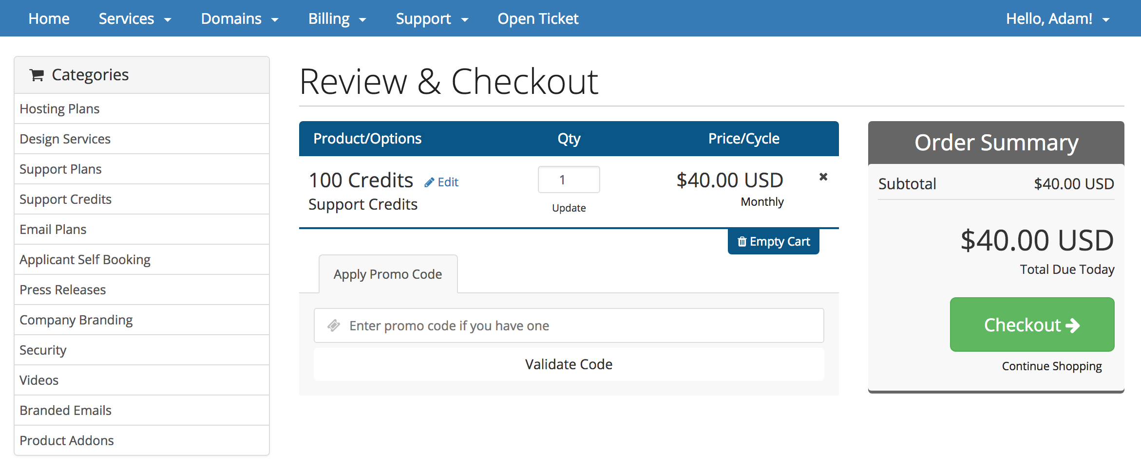Viewport: 1141px width, 467px height.
Task: Click the arrow icon on Checkout button
Action: (x=1073, y=325)
